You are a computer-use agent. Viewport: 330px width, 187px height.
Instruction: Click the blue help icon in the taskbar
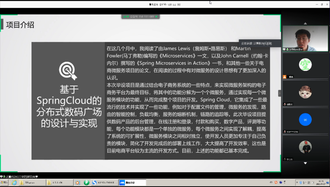click(280, 182)
